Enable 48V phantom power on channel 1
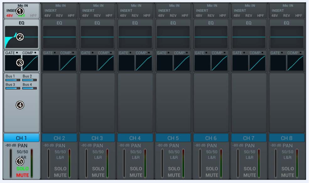309x183 pixels. point(9,16)
